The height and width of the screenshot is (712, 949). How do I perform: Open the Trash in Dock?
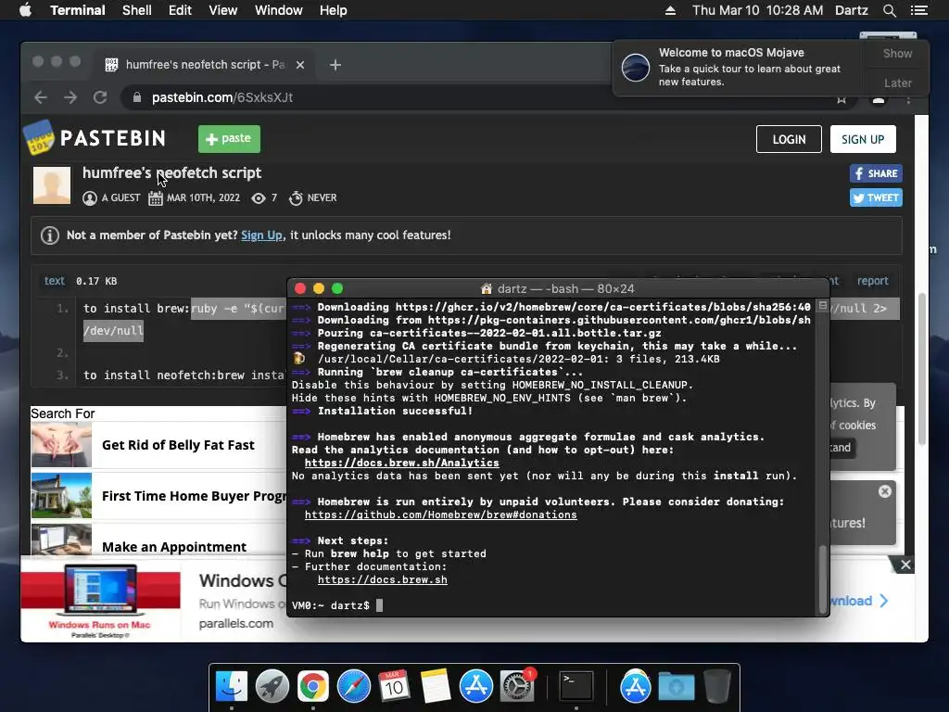point(716,687)
